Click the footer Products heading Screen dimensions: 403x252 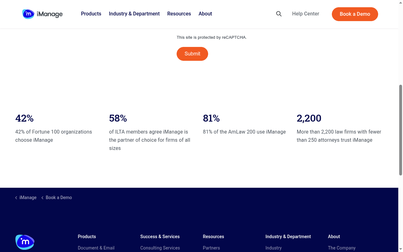(x=87, y=237)
